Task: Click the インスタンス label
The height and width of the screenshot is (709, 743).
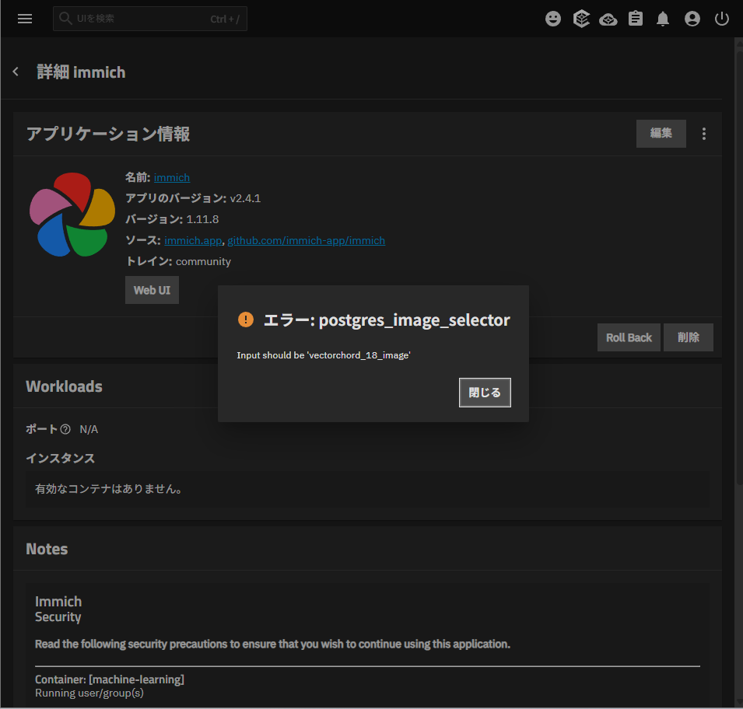Action: tap(60, 458)
